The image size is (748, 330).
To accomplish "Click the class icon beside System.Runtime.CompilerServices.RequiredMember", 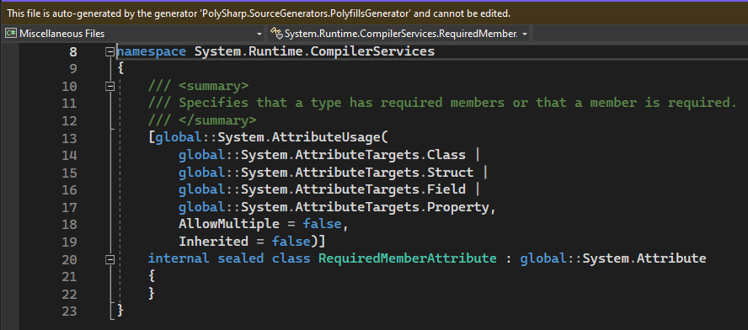I will click(276, 34).
